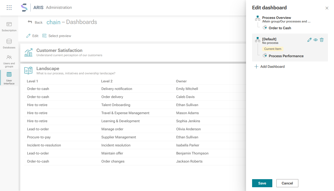Edit the [Default] entry with pencil icon
The image size is (334, 191).
(309, 40)
